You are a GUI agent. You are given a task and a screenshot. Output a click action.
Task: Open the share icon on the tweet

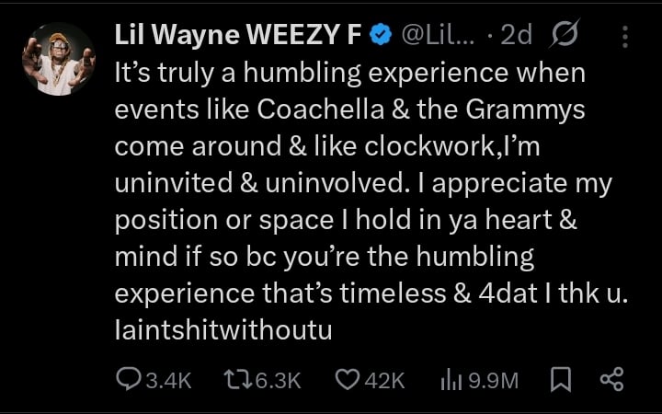(x=611, y=378)
